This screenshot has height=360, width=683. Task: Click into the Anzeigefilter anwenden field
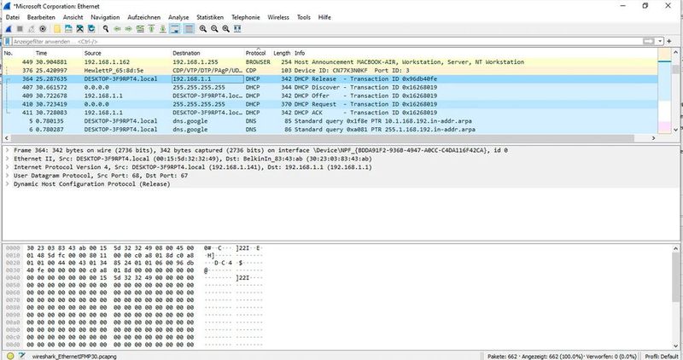tap(327, 41)
